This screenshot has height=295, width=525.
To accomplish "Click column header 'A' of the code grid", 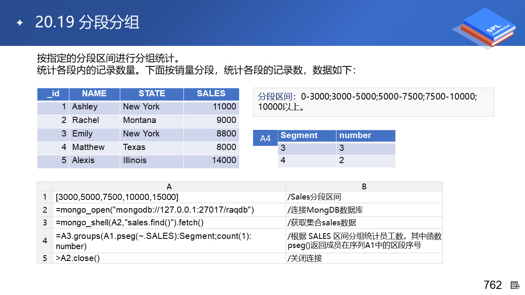I will point(169,186).
